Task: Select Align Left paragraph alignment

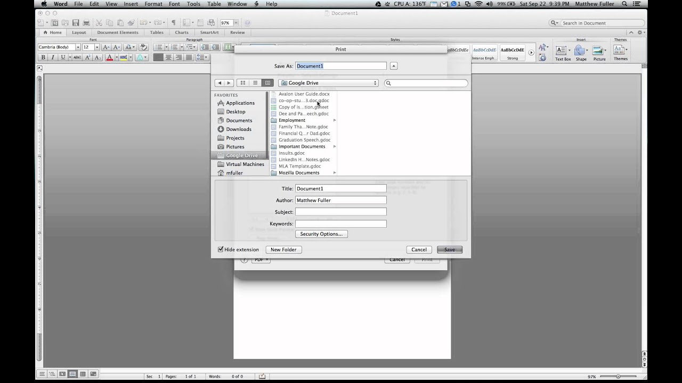Action: [x=158, y=57]
